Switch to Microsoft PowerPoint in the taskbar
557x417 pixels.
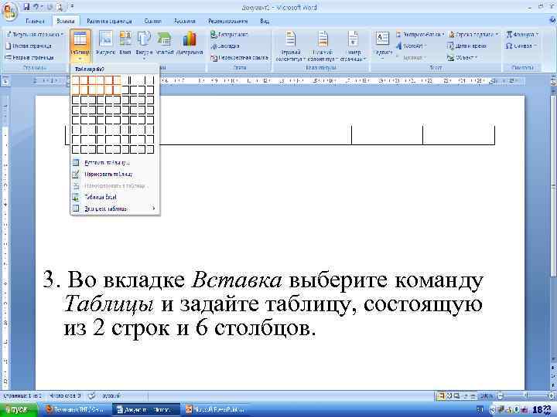coord(216,409)
